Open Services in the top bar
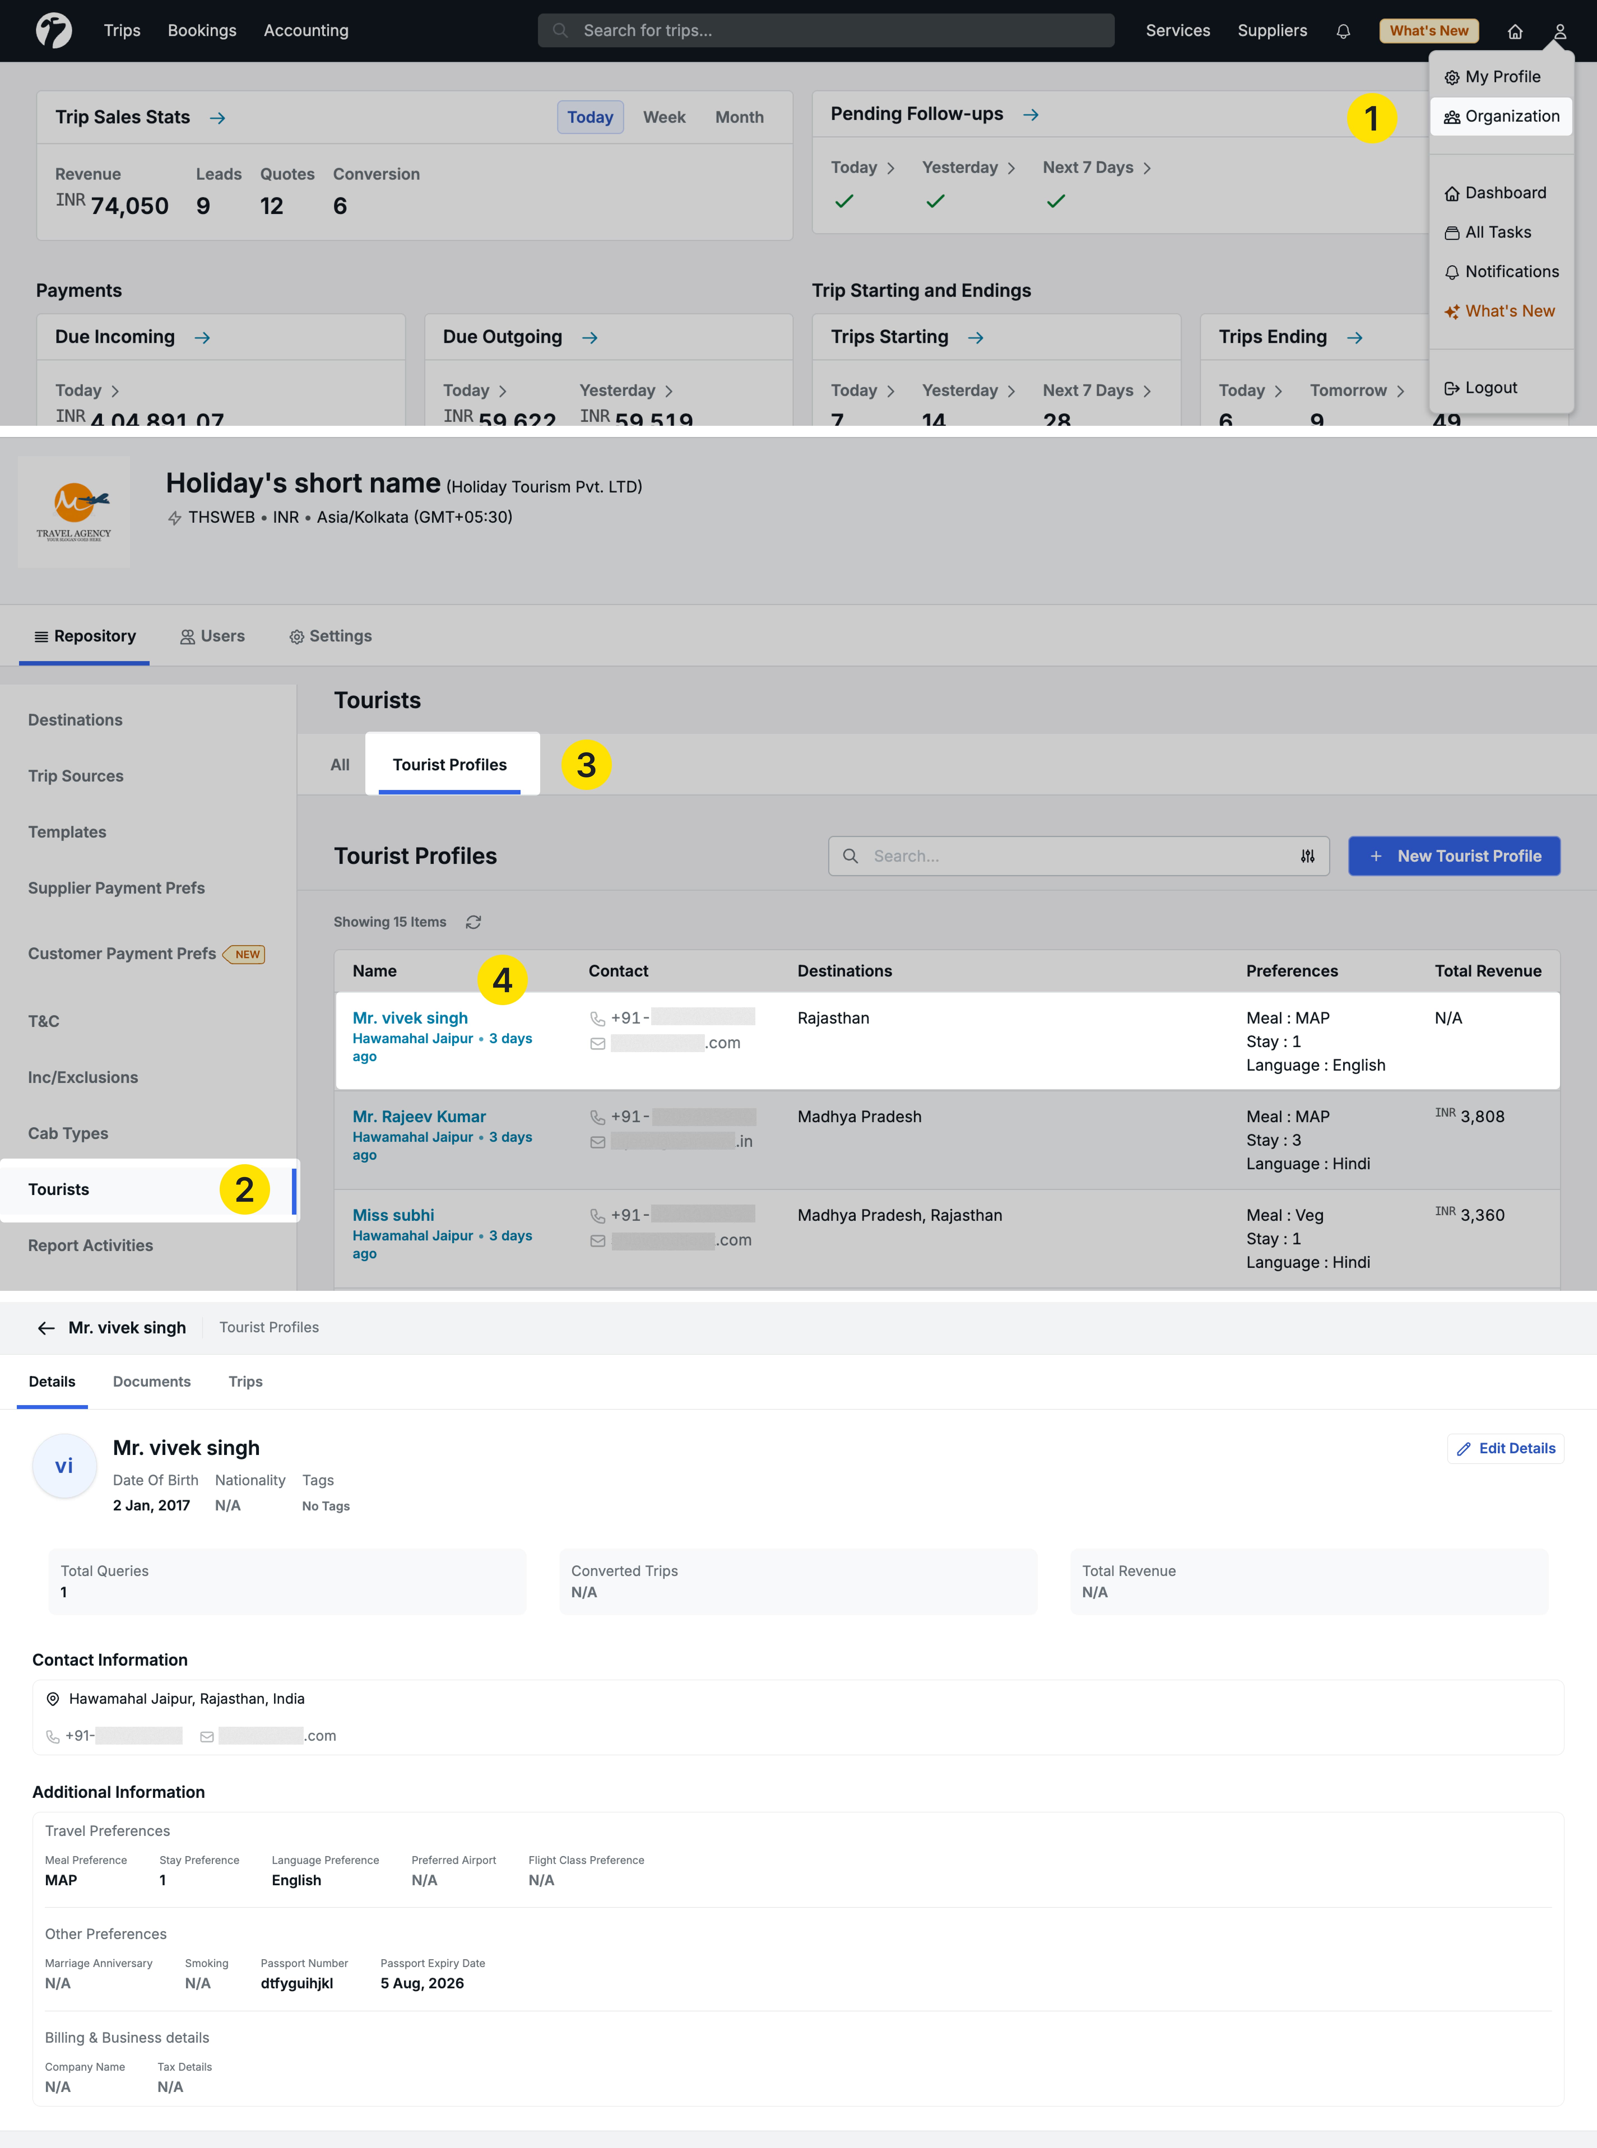 point(1178,31)
